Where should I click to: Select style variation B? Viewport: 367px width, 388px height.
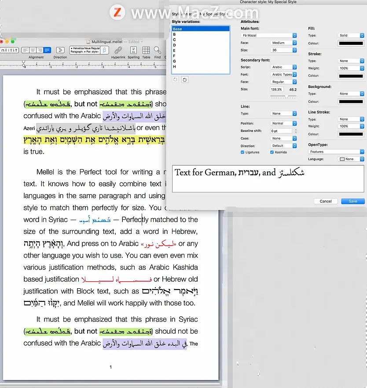(x=201, y=34)
